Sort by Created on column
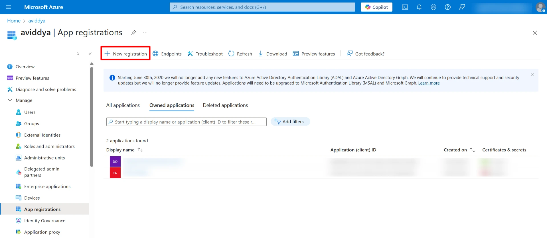 point(459,150)
